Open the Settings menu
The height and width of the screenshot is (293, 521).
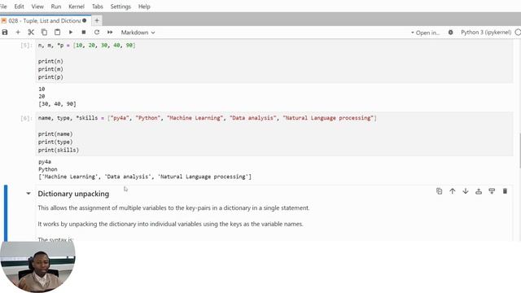click(120, 7)
